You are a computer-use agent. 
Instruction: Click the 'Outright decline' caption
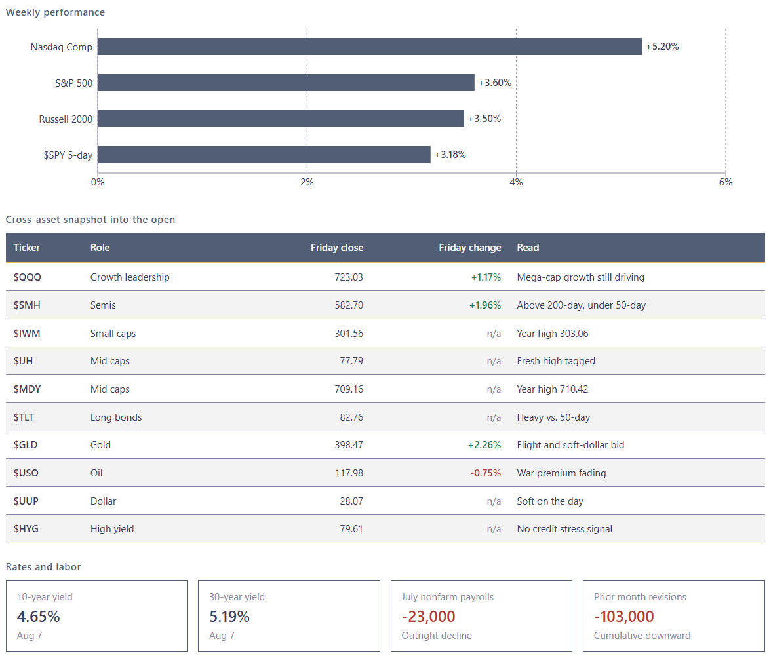tap(437, 636)
